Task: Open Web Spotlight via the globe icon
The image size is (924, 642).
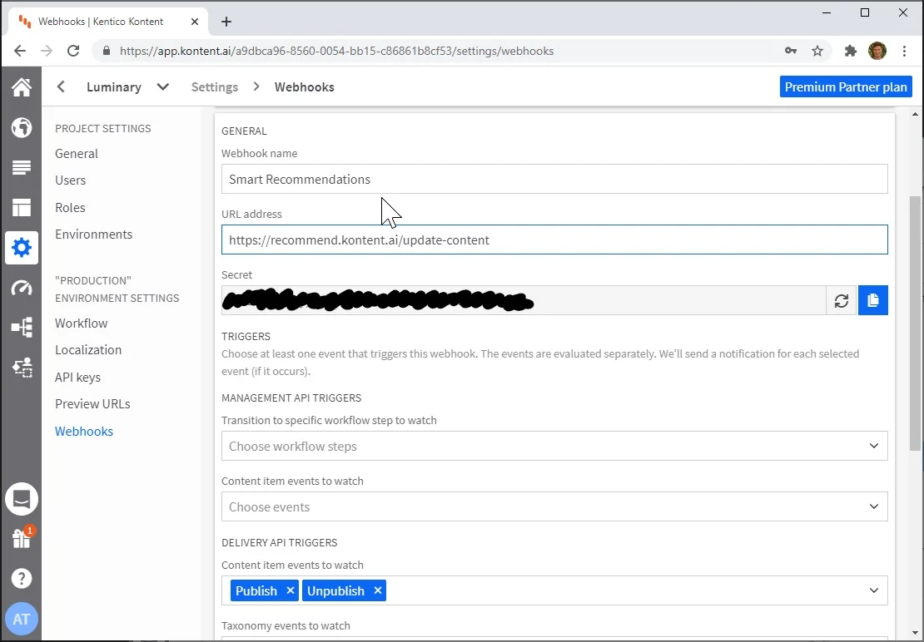Action: pyautogui.click(x=21, y=127)
